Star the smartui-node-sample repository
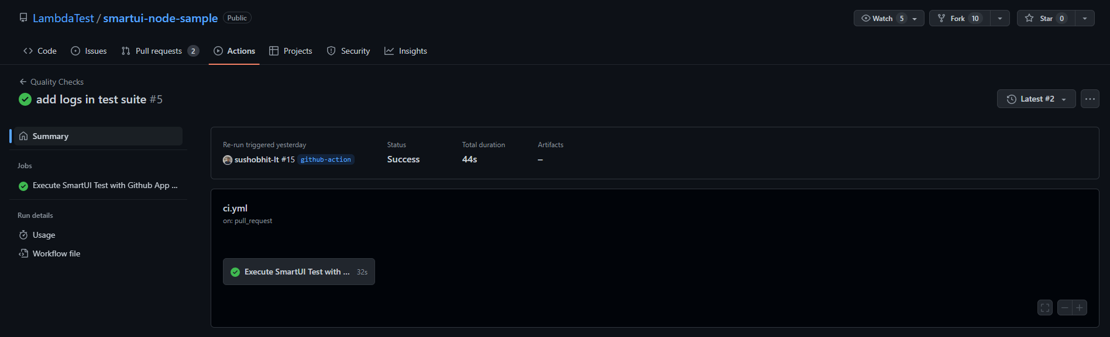 (x=1046, y=18)
